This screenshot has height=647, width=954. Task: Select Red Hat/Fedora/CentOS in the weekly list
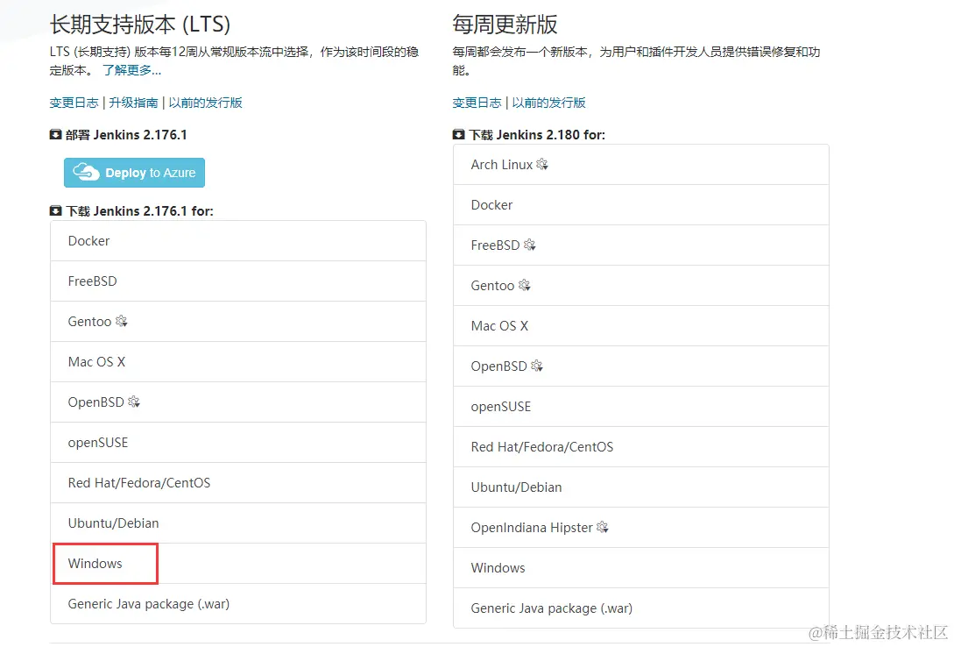(x=640, y=447)
